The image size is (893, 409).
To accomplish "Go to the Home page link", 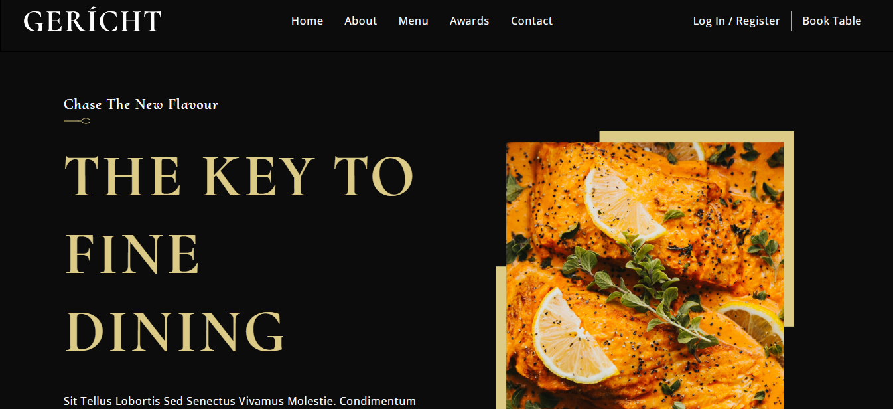I will 307,21.
